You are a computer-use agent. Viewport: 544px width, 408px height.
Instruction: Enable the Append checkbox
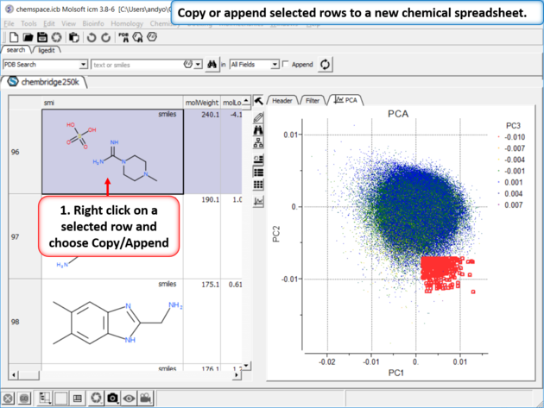pos(286,65)
